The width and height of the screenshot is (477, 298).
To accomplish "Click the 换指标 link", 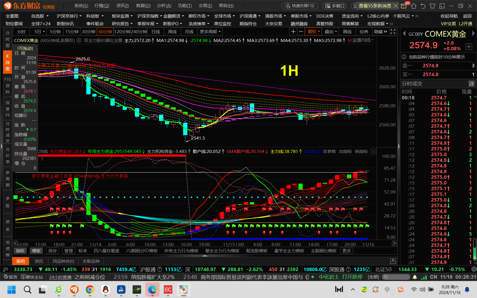I will (x=361, y=152).
